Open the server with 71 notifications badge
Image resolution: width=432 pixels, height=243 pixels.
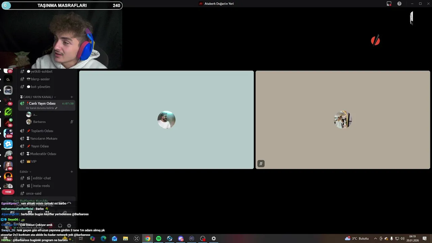pyautogui.click(x=8, y=70)
